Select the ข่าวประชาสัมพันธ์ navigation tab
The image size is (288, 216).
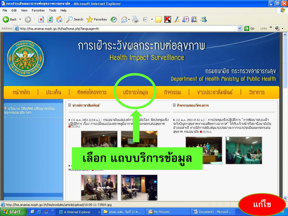click(215, 92)
